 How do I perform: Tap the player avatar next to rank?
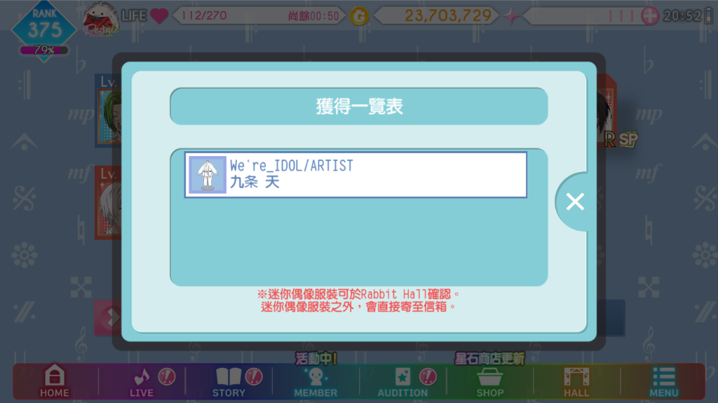coord(101,19)
